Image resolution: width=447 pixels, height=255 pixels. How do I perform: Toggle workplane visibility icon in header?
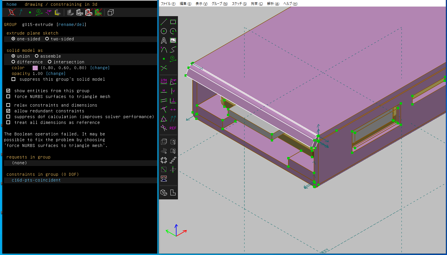click(12, 12)
